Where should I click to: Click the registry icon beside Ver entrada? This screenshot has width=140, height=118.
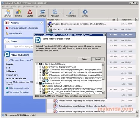point(7,92)
